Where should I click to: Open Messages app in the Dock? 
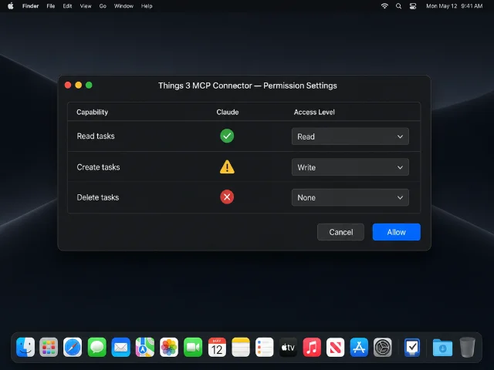[x=96, y=348]
